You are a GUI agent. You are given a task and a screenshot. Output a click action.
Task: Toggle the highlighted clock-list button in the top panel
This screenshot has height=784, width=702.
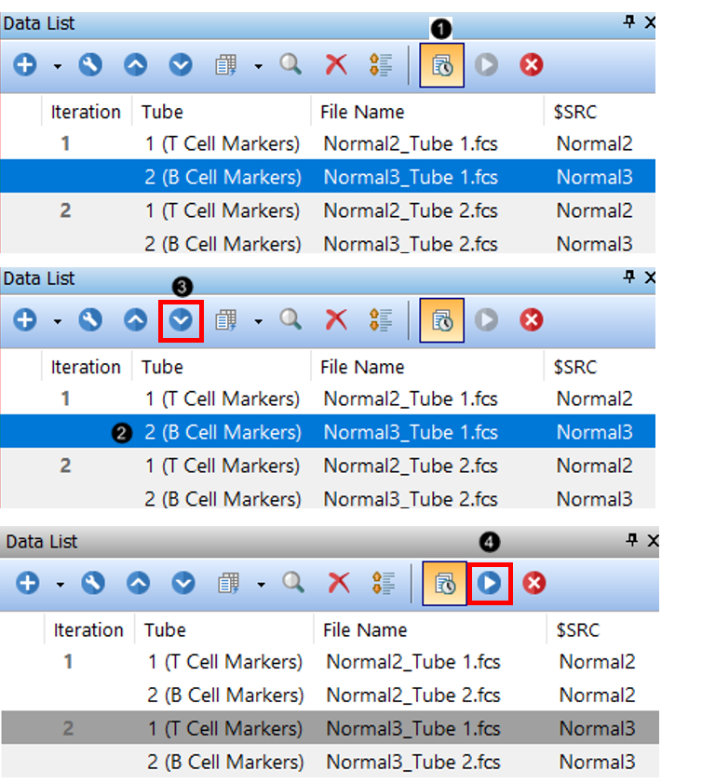tap(441, 65)
